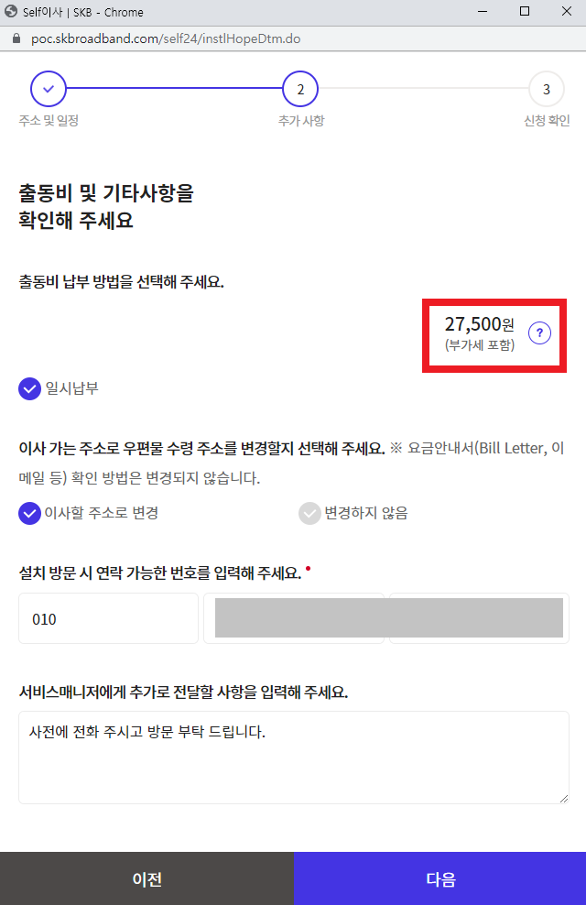Click the service manager message textarea
The height and width of the screenshot is (905, 586).
pyautogui.click(x=294, y=758)
